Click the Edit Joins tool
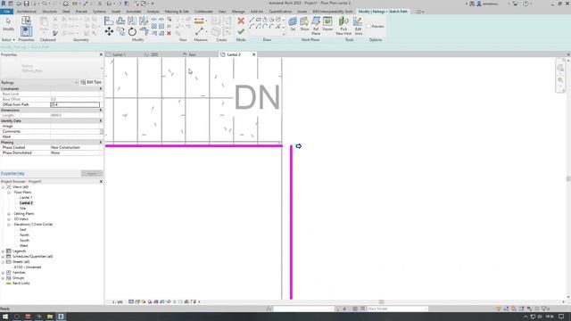 tap(359, 26)
